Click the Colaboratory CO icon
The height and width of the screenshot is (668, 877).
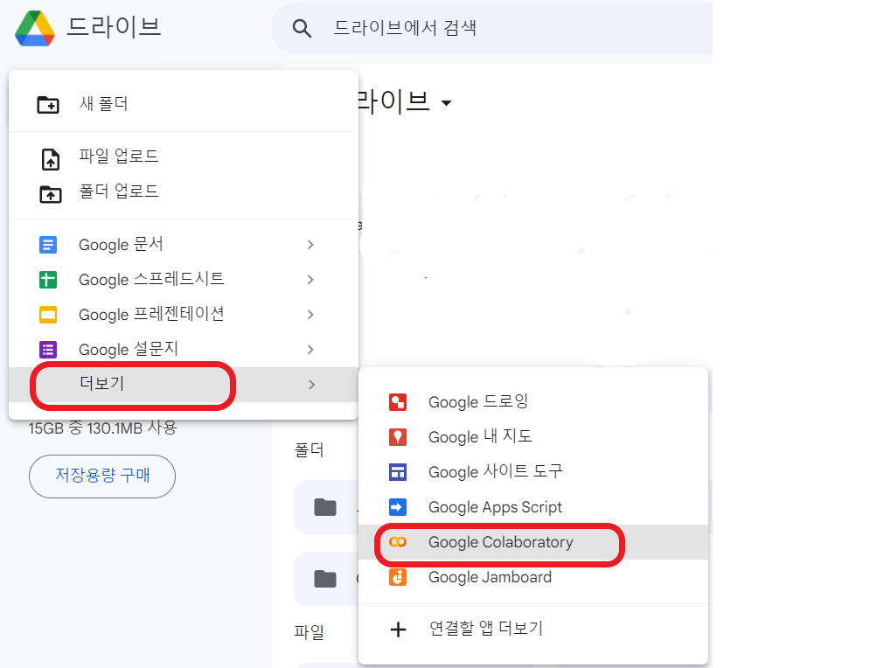click(x=398, y=542)
